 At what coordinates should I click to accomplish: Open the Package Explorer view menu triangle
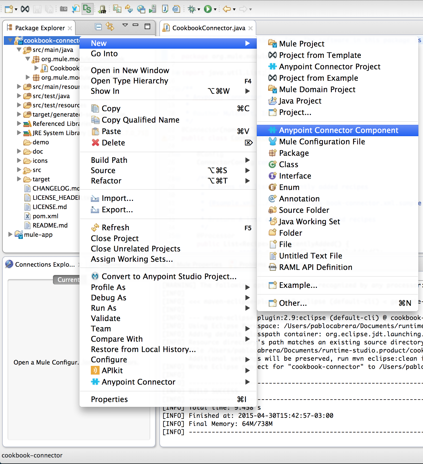coord(125,25)
